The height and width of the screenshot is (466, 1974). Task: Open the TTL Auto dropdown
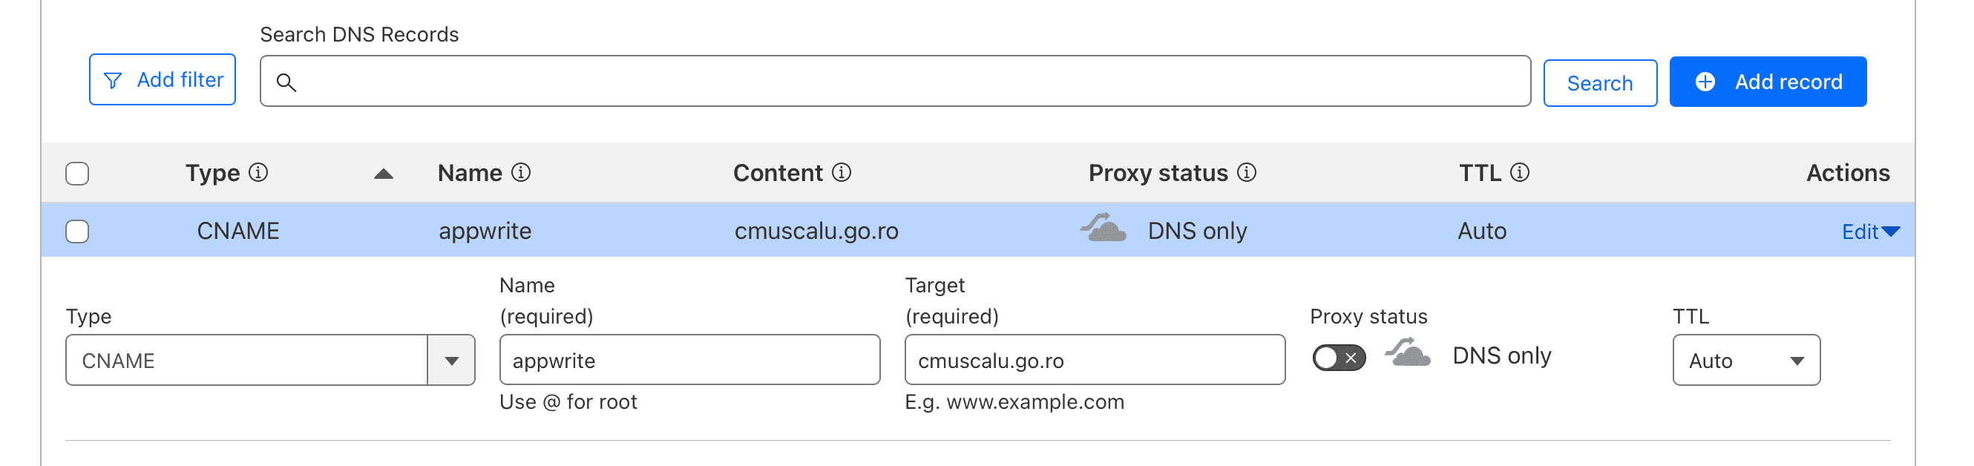click(x=1745, y=360)
